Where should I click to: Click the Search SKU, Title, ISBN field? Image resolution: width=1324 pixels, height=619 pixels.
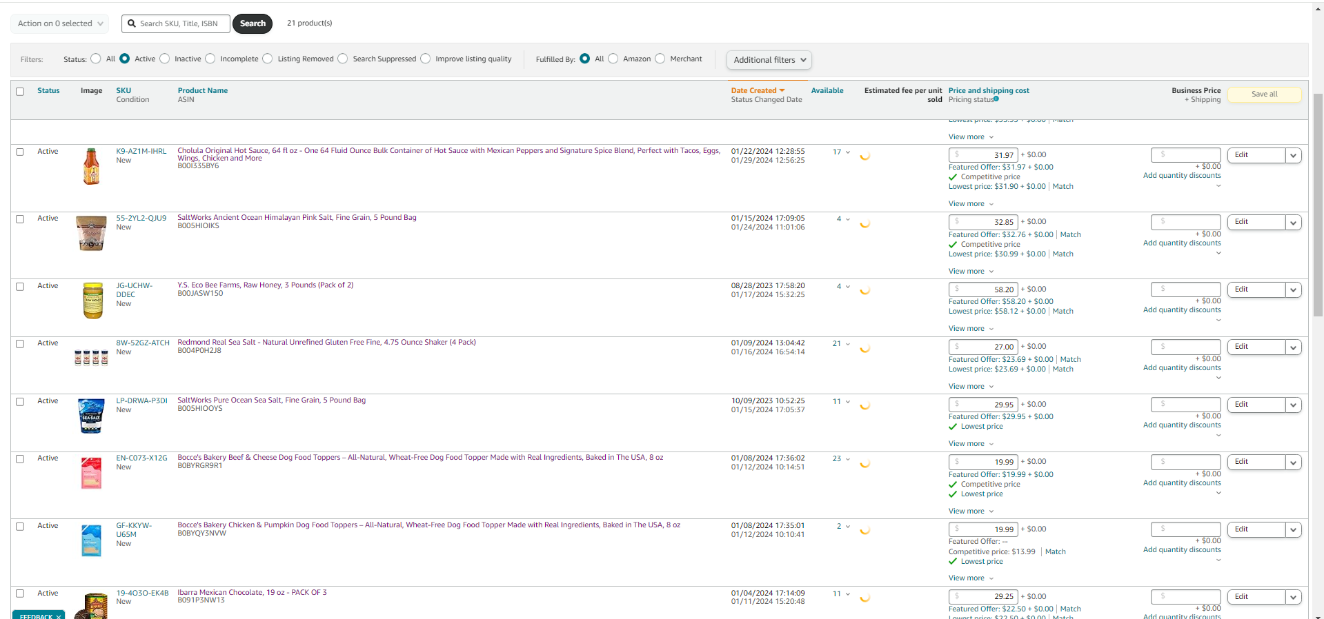176,23
